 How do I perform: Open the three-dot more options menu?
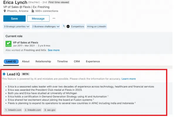54,18
